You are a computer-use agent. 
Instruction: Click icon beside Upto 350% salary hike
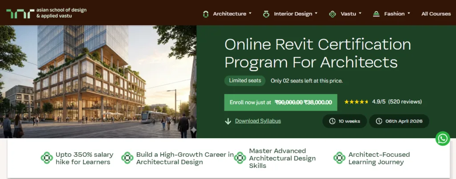tap(47, 158)
